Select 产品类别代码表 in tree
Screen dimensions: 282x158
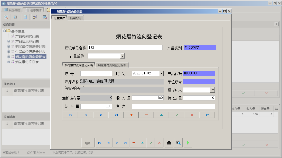click(27, 36)
